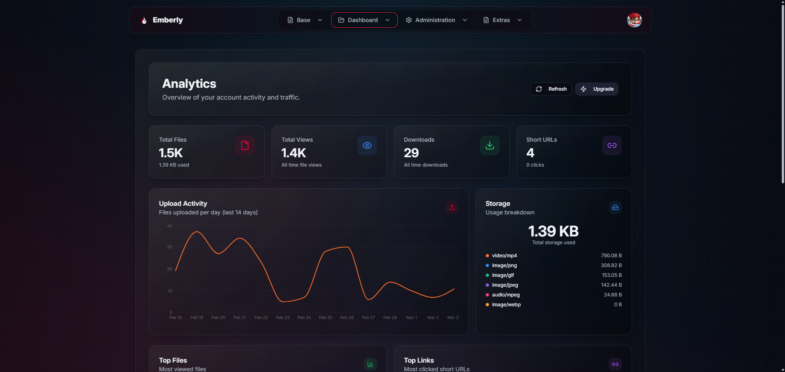Click the 'video/mp4' storage label
Screen dimensions: 785x372
point(505,256)
